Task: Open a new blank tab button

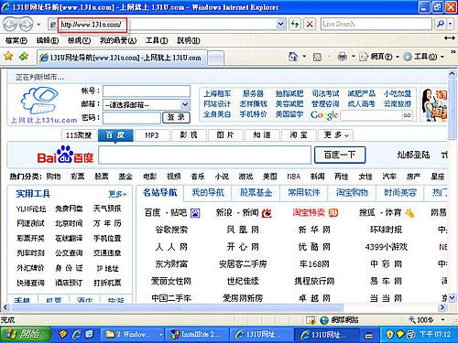Action: tap(216, 58)
